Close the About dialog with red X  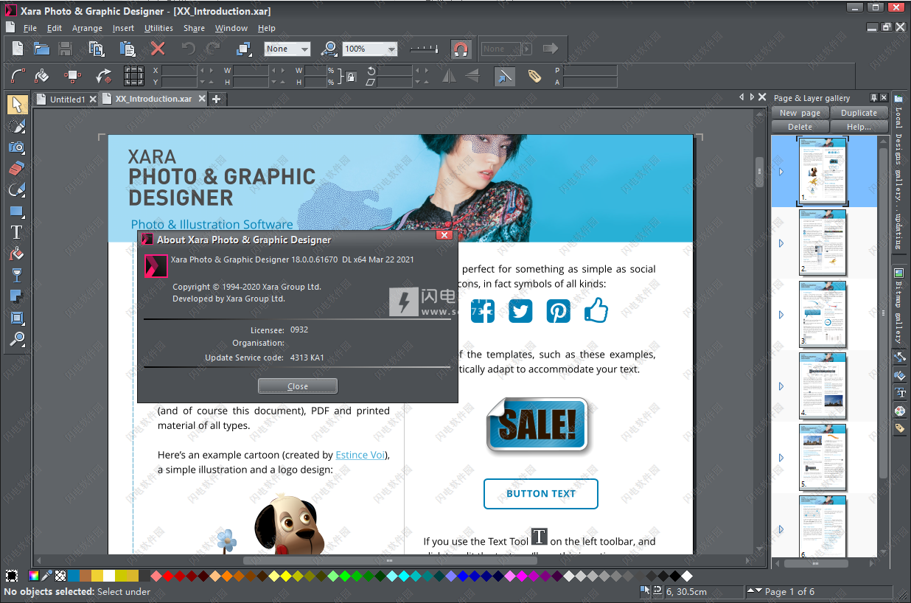(444, 235)
